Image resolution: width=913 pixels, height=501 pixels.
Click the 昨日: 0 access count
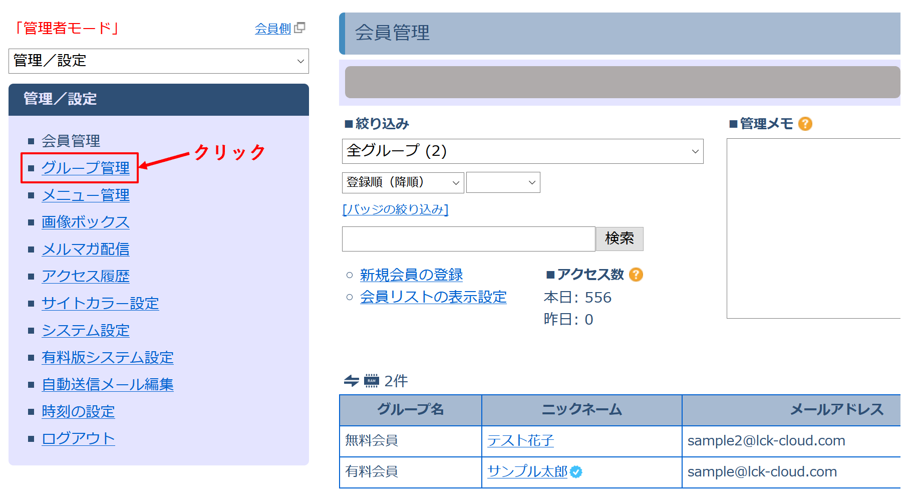point(568,320)
